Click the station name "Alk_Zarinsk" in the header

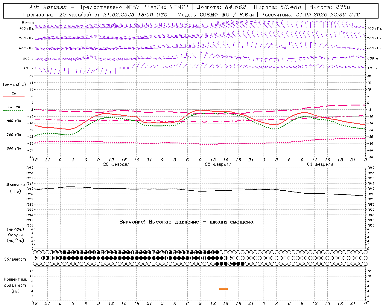(x=48, y=7)
